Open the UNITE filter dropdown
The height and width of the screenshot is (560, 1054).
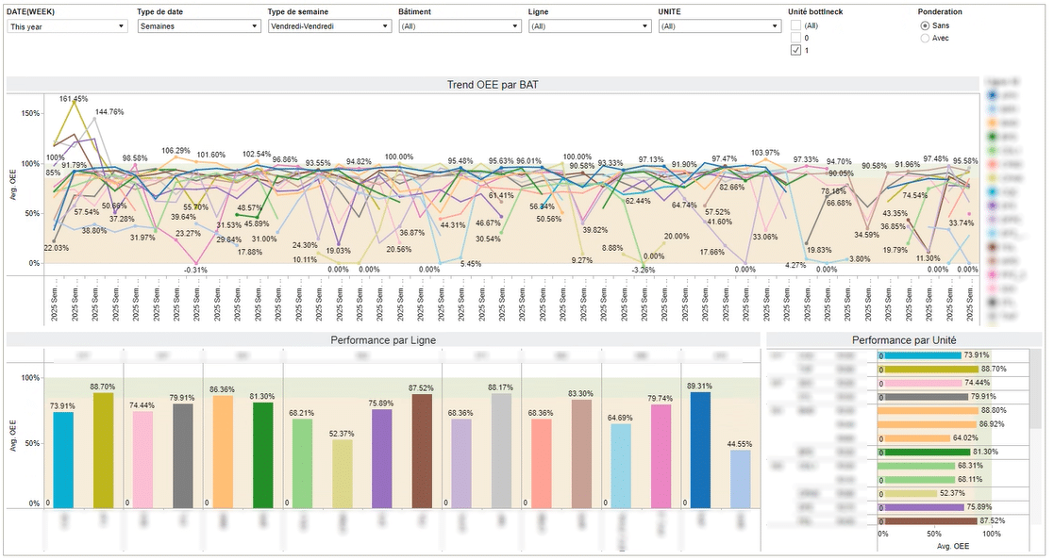pyautogui.click(x=719, y=25)
